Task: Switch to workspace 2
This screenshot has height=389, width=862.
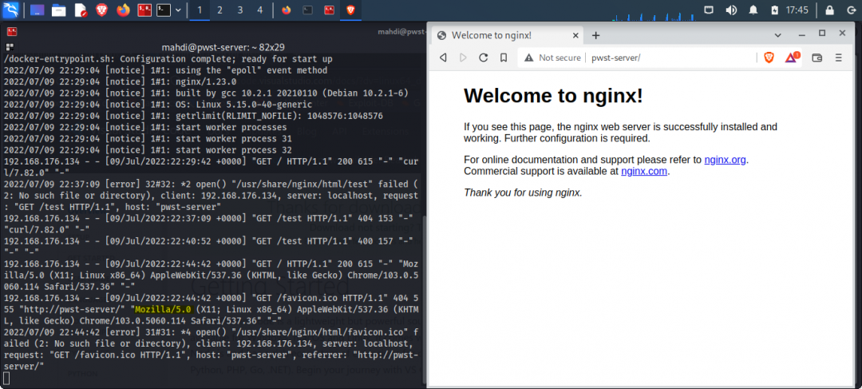Action: (x=220, y=10)
